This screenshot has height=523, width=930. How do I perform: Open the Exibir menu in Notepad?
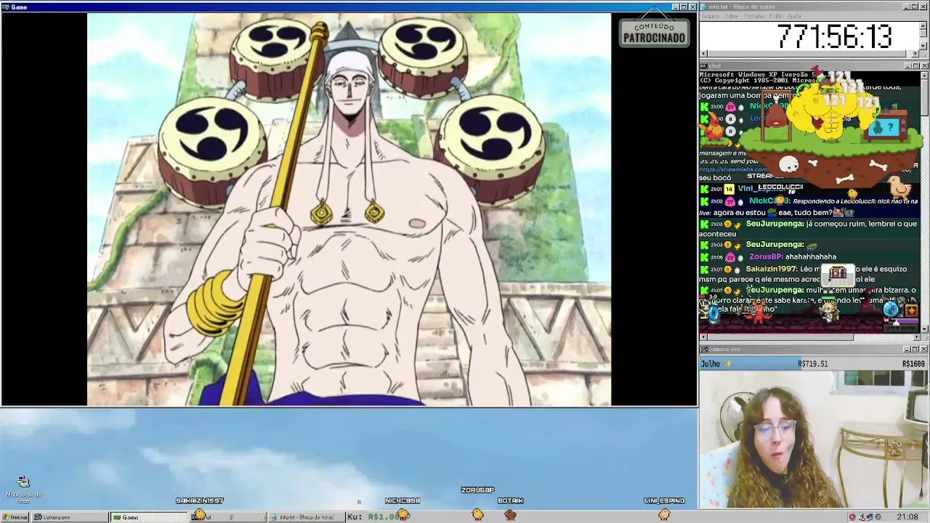[776, 16]
